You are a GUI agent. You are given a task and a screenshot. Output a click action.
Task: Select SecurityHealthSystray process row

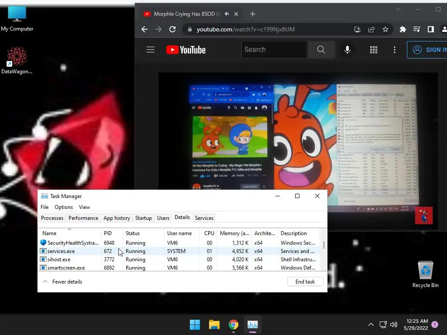pos(179,243)
